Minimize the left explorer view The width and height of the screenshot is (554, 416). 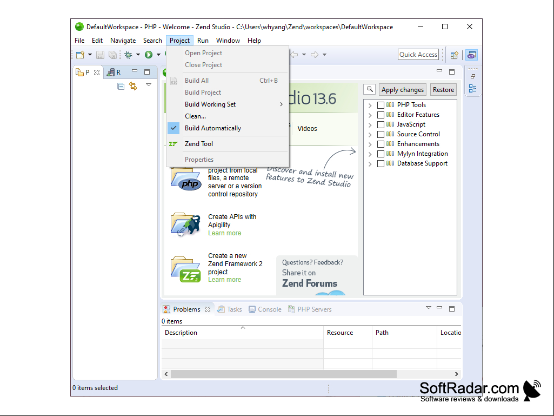point(135,71)
